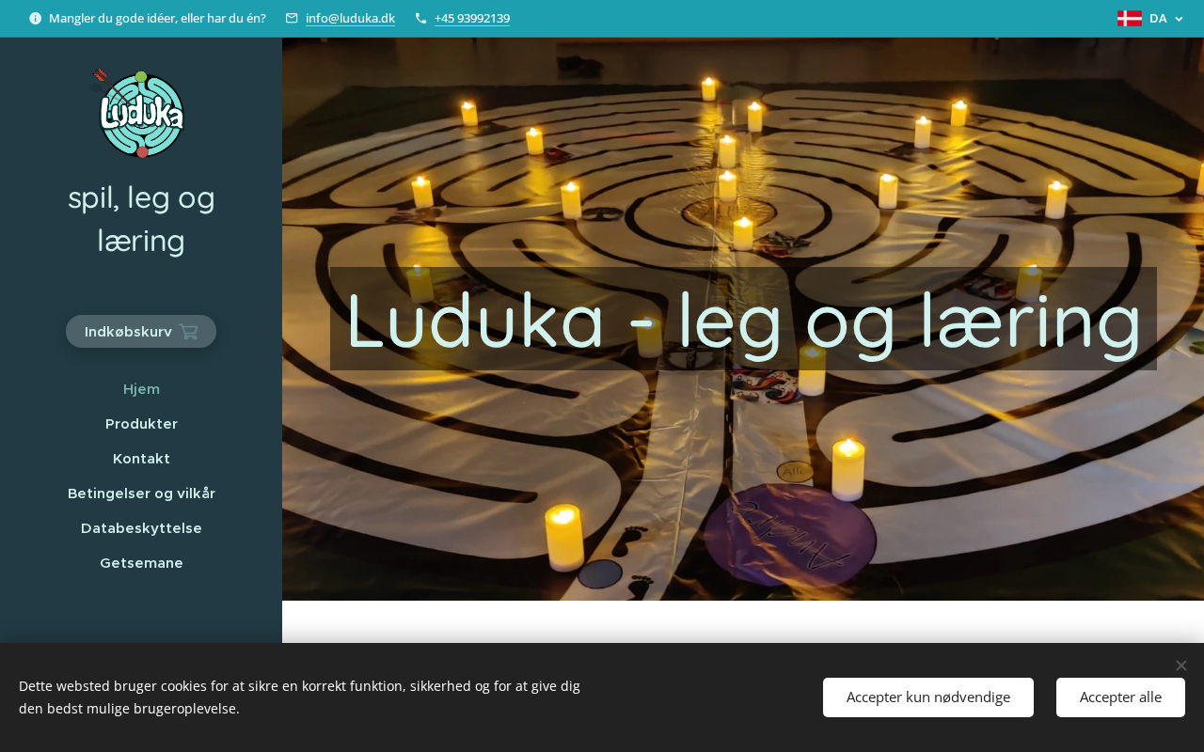Click the Danish flag icon
The height and width of the screenshot is (752, 1204).
tap(1130, 18)
